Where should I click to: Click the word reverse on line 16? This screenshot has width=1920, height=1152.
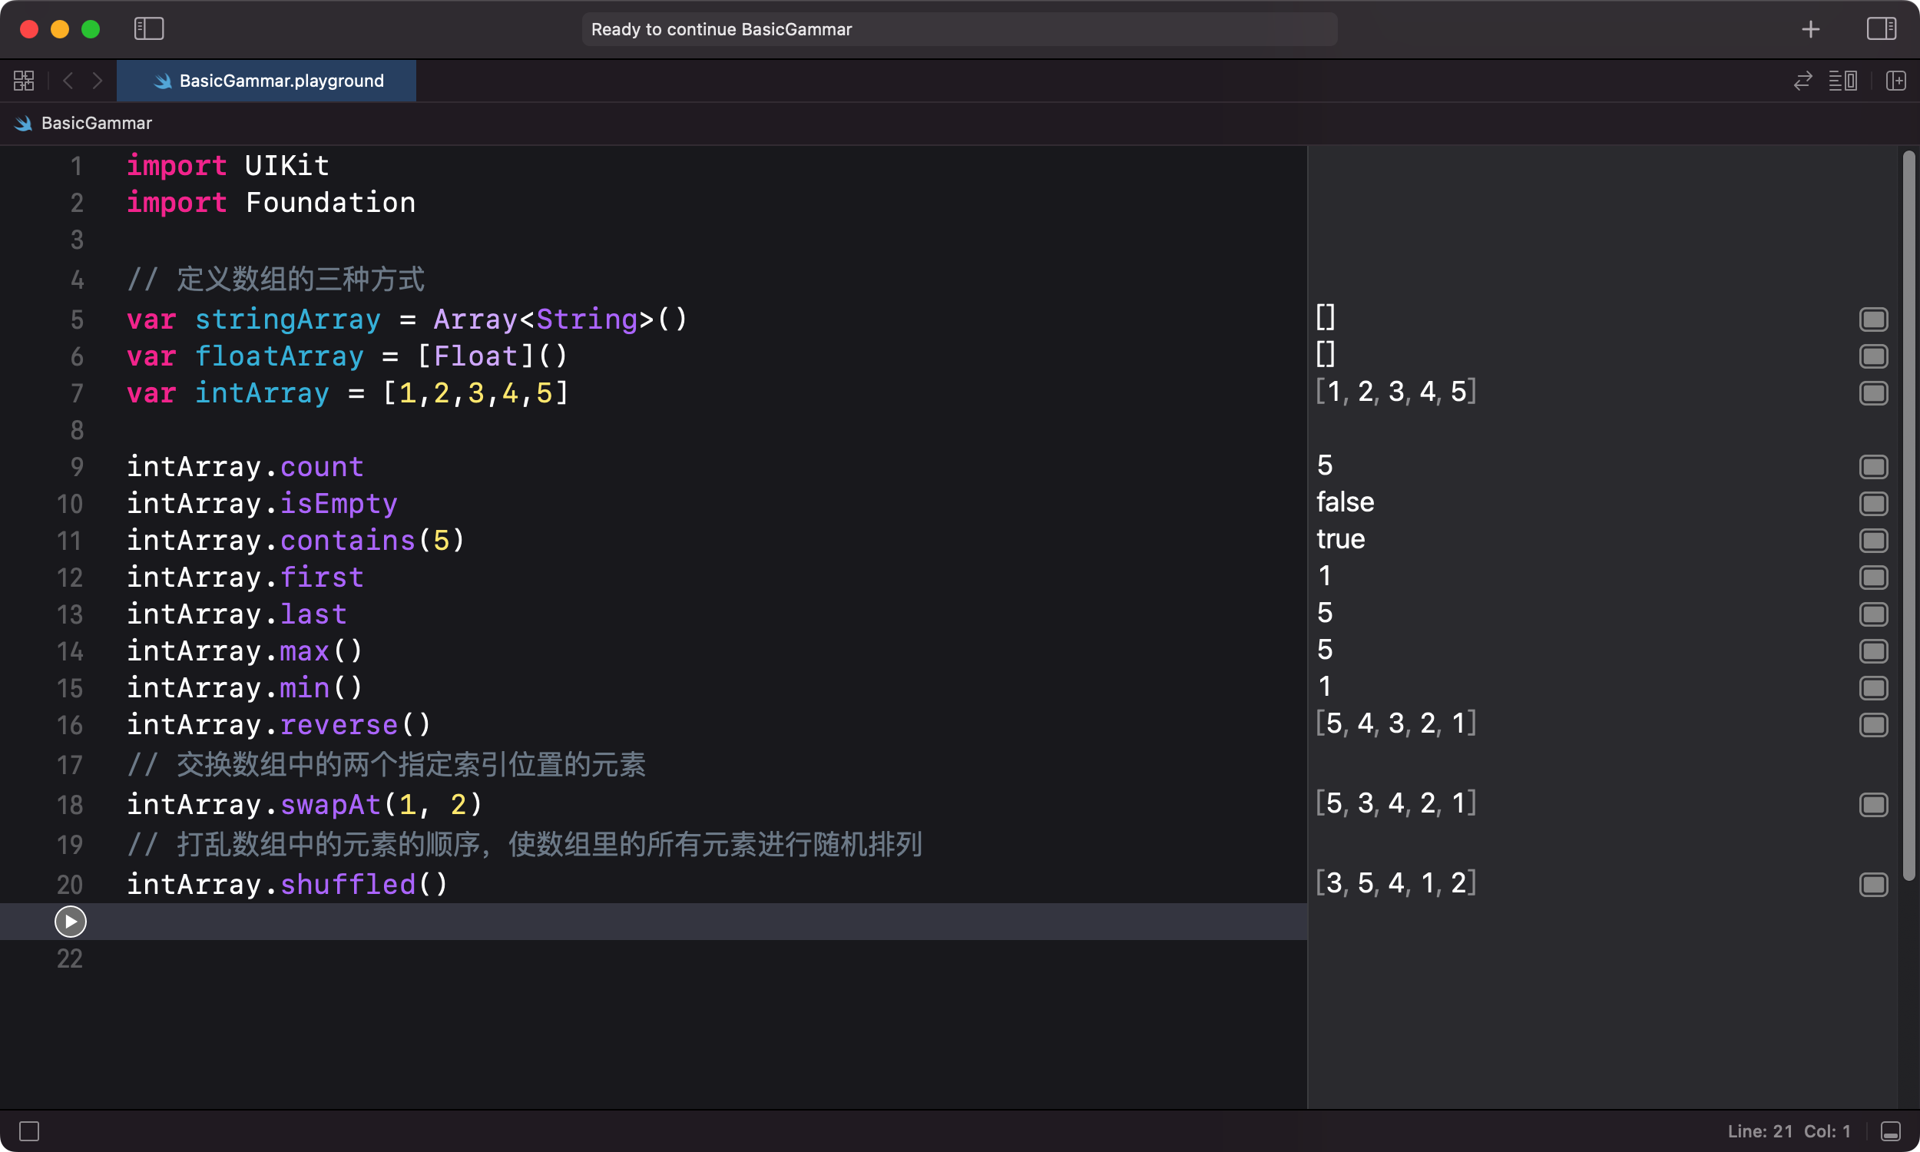click(339, 724)
